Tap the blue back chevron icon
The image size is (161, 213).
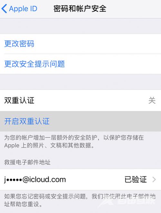(x=4, y=9)
